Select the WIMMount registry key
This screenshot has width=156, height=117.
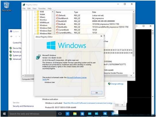pos(44,22)
